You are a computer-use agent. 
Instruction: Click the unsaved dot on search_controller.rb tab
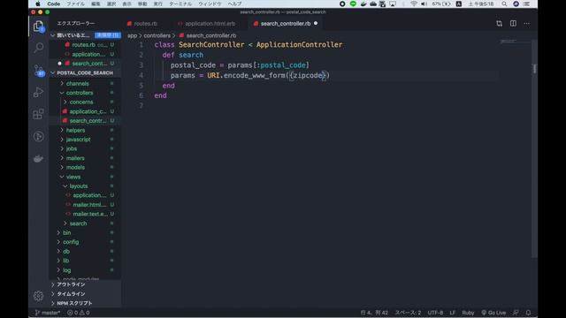point(316,24)
